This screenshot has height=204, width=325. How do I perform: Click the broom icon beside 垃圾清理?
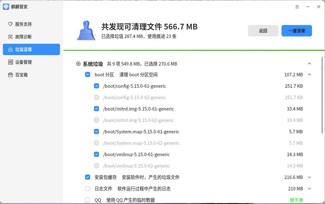(10, 49)
